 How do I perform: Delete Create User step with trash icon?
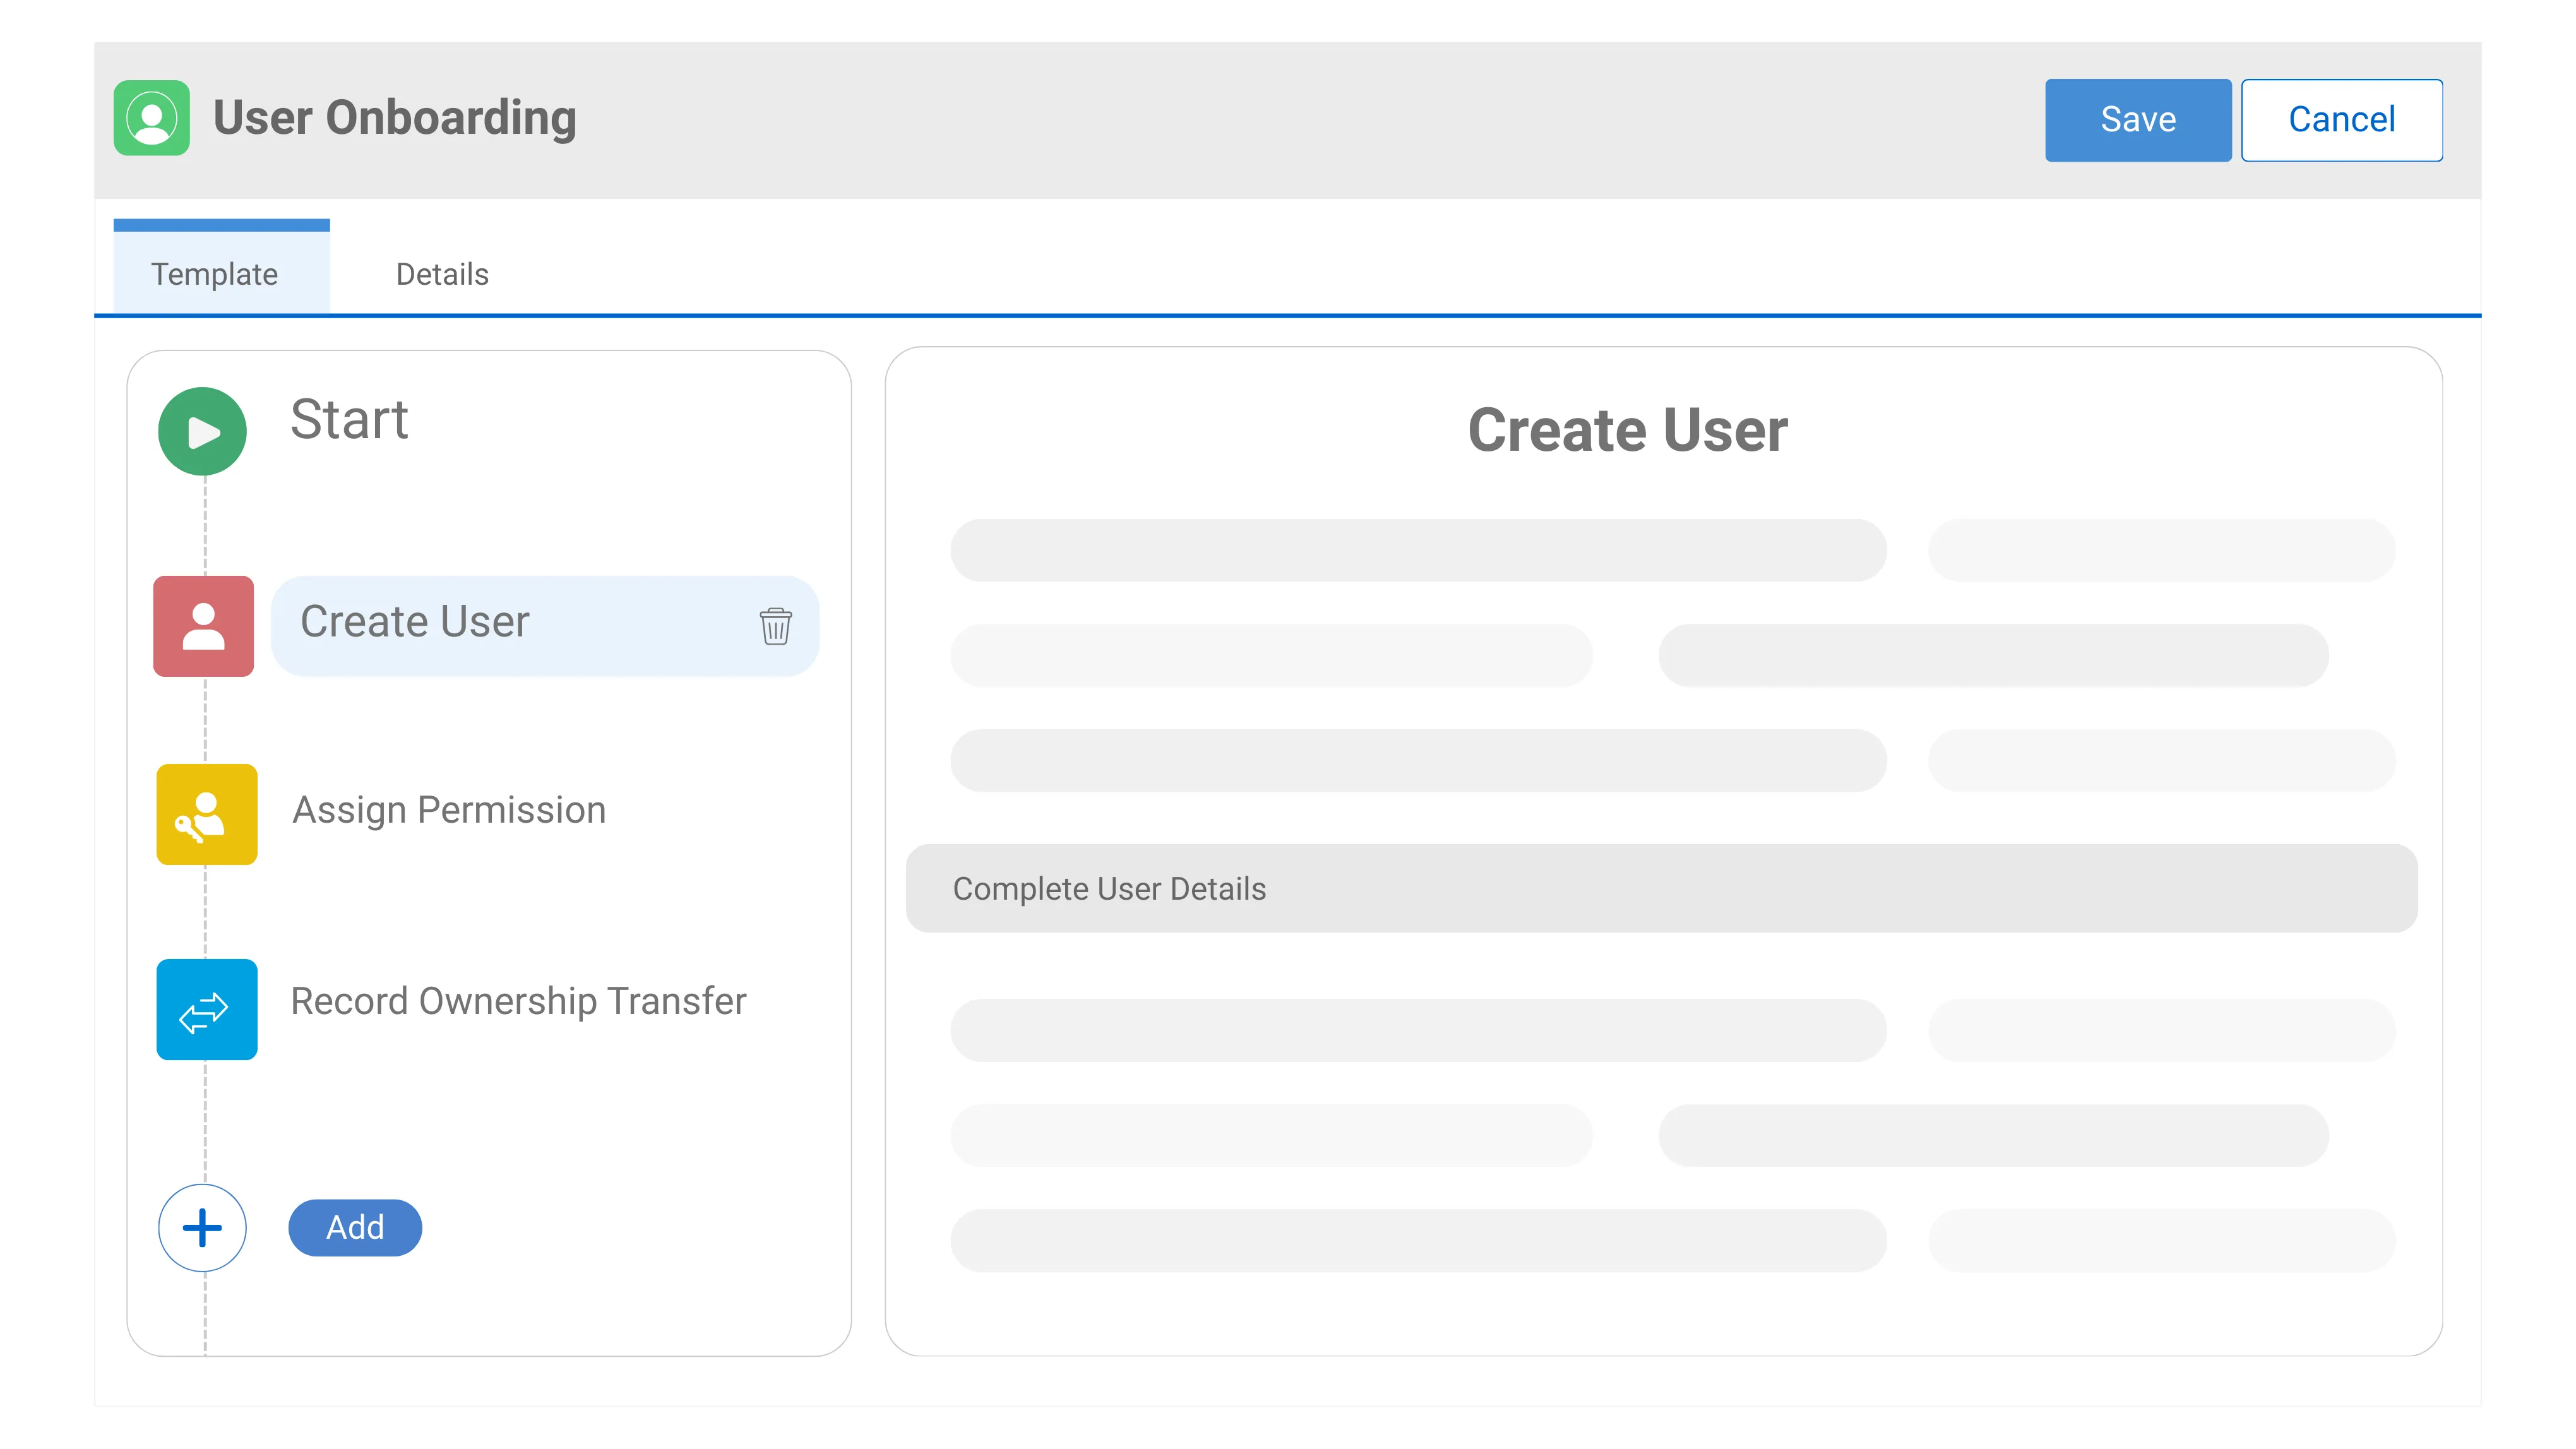coord(775,626)
